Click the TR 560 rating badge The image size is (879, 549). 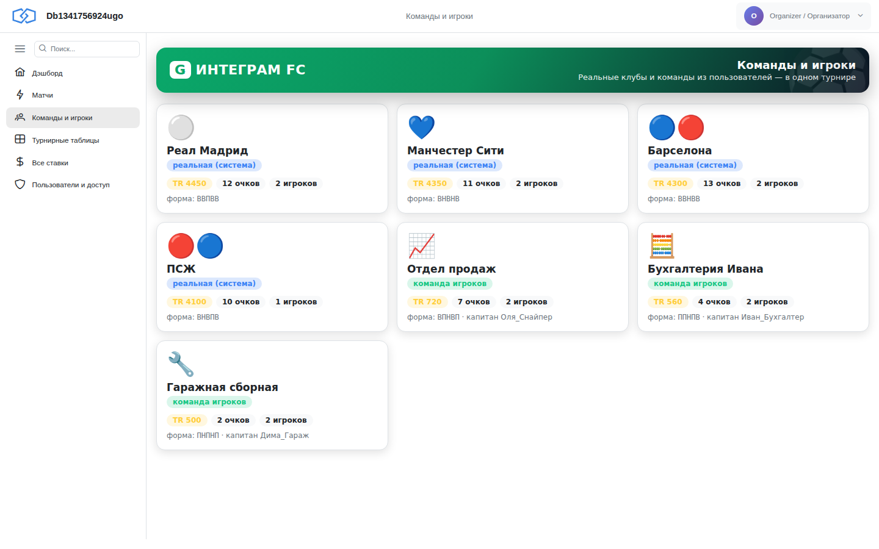tap(668, 302)
